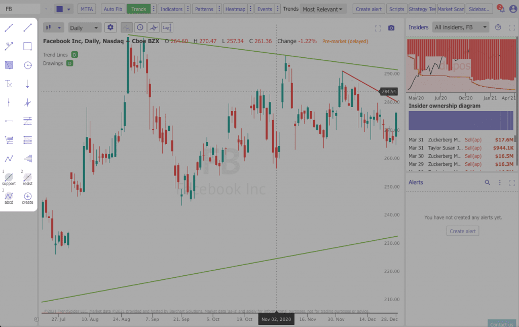This screenshot has height=327, width=519.
Task: Choose the abcd pattern tool
Action: pos(9,198)
